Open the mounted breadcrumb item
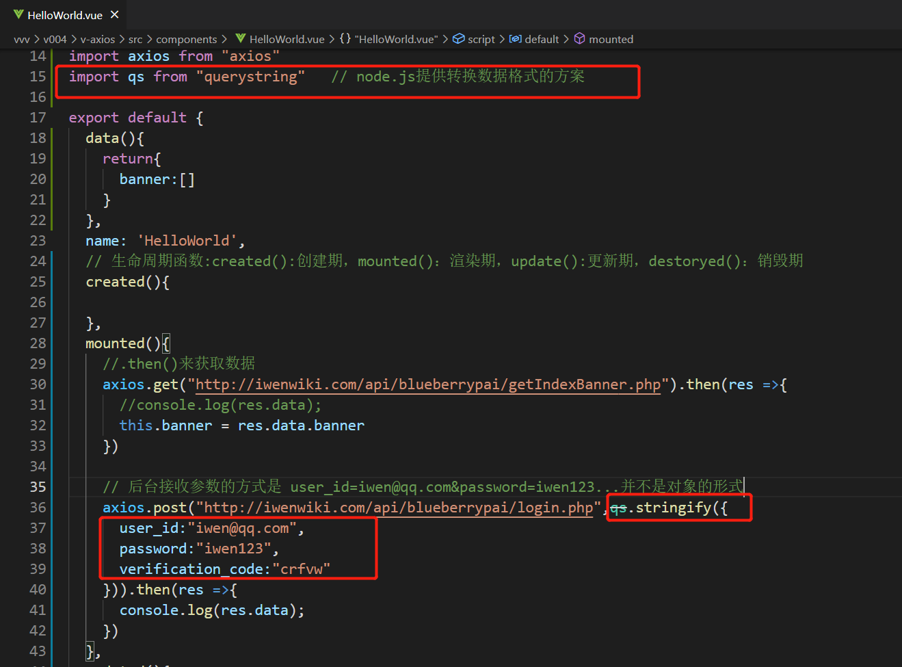The height and width of the screenshot is (667, 902). tap(611, 40)
